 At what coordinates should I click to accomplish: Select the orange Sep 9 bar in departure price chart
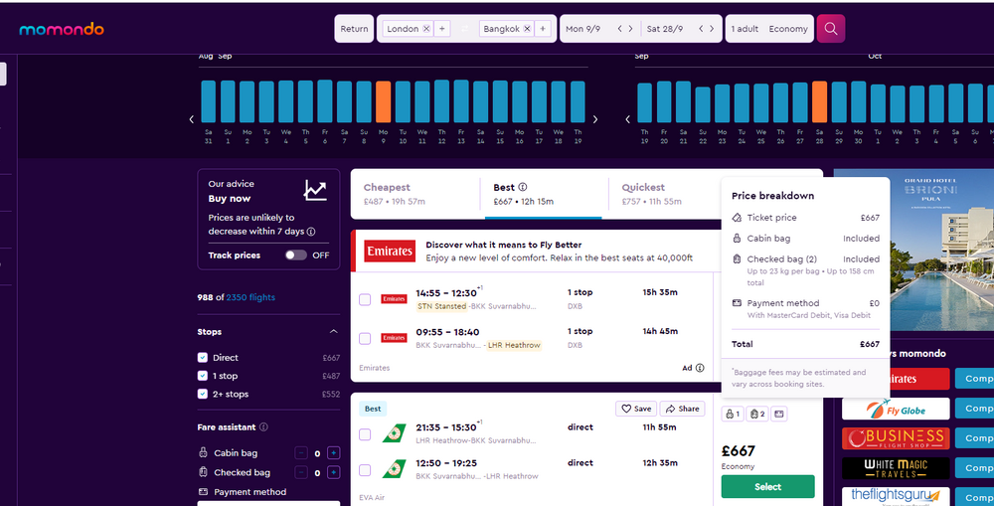tap(383, 100)
